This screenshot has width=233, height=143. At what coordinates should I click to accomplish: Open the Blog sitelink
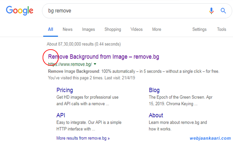click(154, 90)
